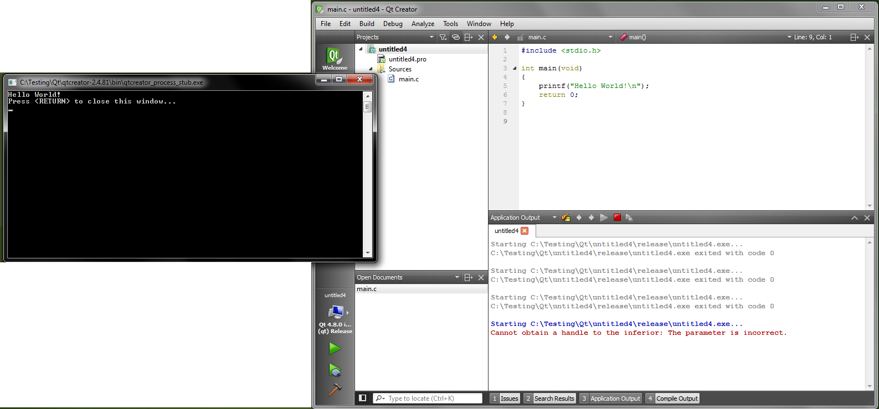This screenshot has width=879, height=409.
Task: Toggle synchronize-with-editor in Projects panel
Action: click(x=456, y=37)
